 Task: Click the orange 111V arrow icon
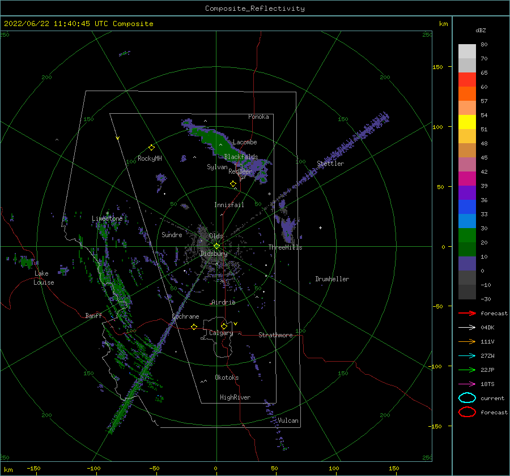pyautogui.click(x=467, y=341)
